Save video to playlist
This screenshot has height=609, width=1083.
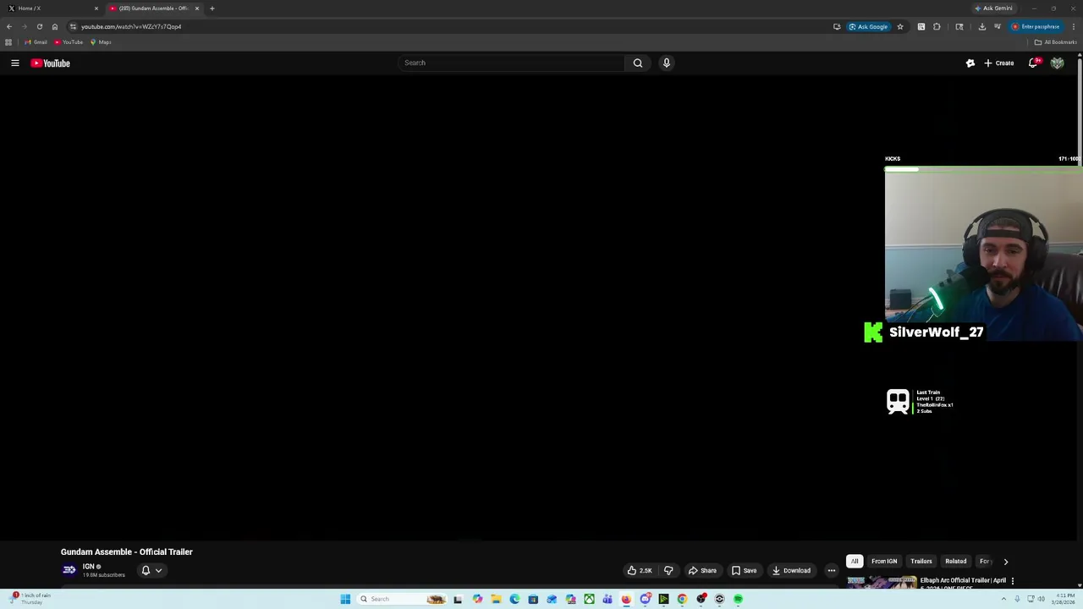click(744, 570)
